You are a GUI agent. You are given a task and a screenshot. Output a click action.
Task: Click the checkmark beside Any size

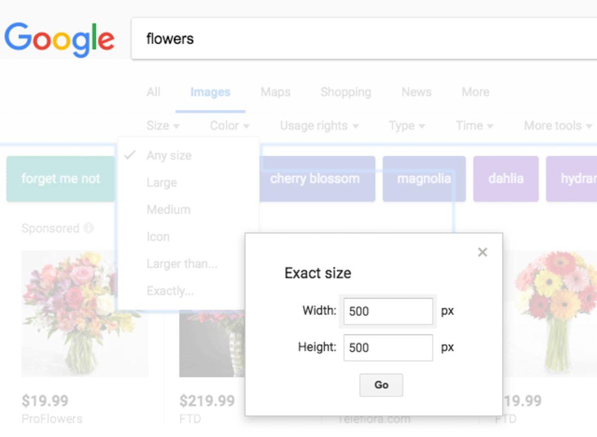click(131, 155)
